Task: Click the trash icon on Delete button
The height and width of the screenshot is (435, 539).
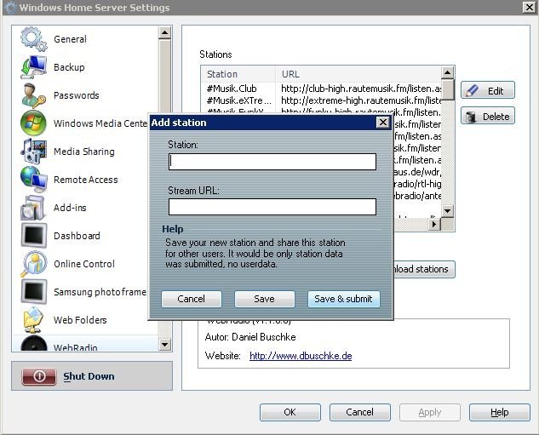Action: [471, 117]
